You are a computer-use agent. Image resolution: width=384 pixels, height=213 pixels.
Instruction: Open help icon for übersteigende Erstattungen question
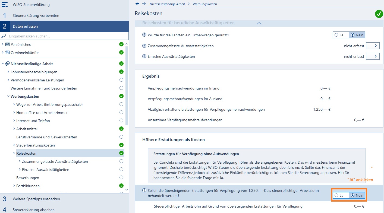point(144,190)
